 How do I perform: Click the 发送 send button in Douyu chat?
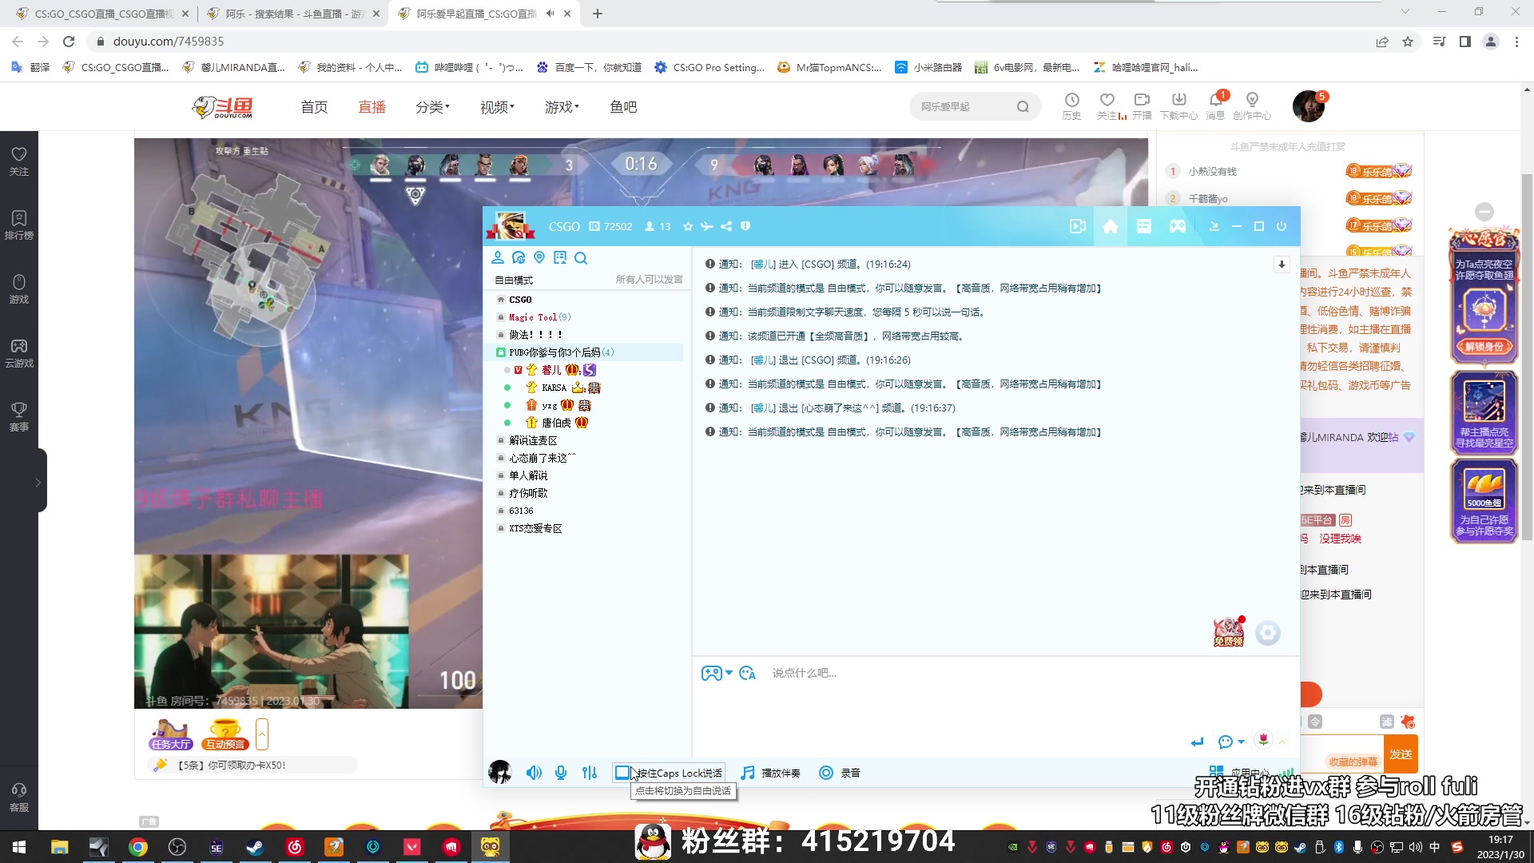tap(1401, 754)
